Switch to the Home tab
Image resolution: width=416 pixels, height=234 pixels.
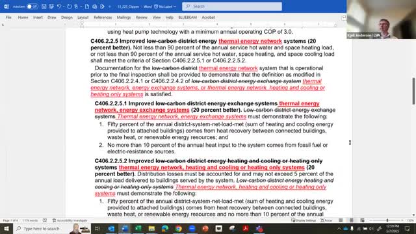(23, 18)
